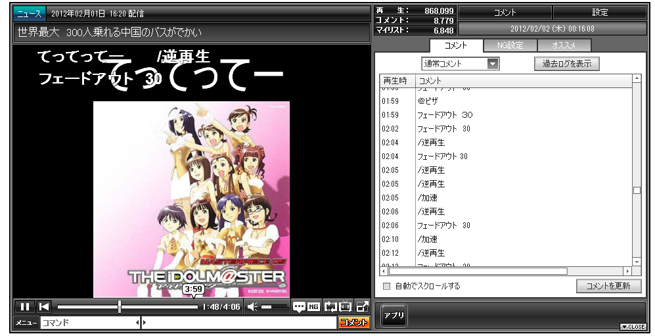Open the NG filter icon in the player bar

click(x=314, y=306)
